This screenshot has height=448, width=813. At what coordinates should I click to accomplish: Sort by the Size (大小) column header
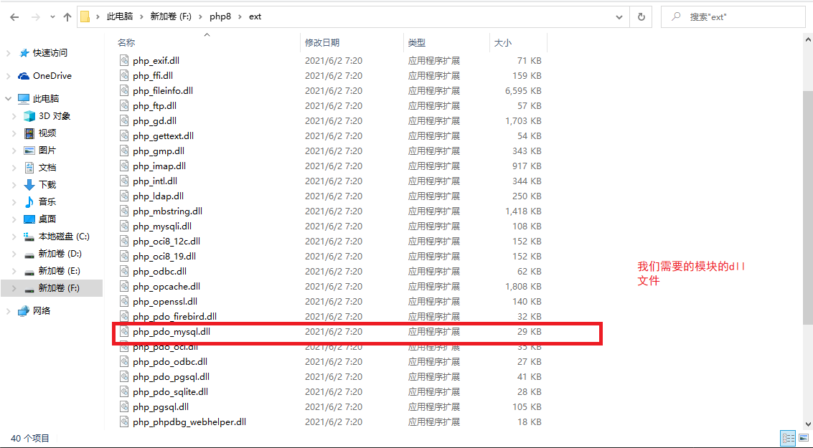pos(502,43)
